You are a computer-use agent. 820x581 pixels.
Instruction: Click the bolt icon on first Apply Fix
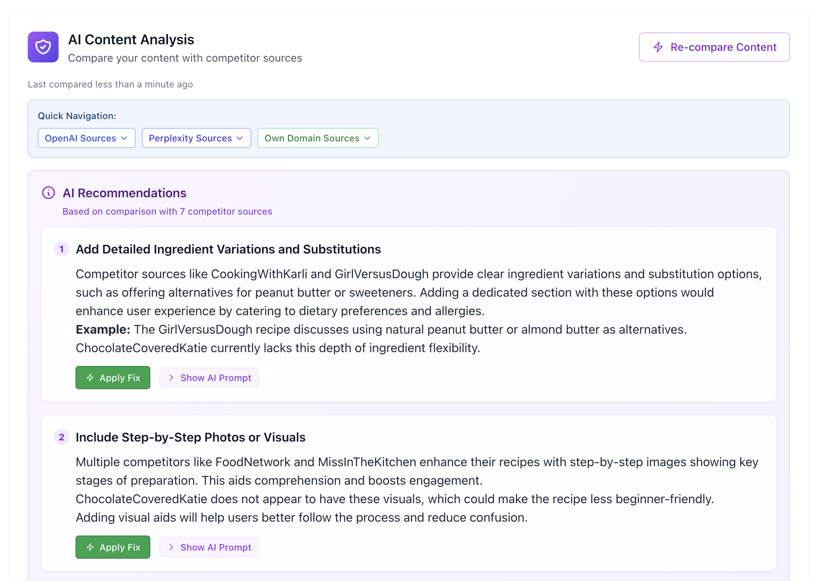click(x=91, y=378)
